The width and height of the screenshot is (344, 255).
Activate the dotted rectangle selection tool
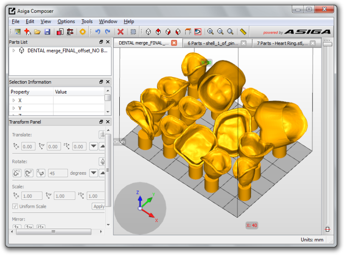pyautogui.click(x=133, y=32)
